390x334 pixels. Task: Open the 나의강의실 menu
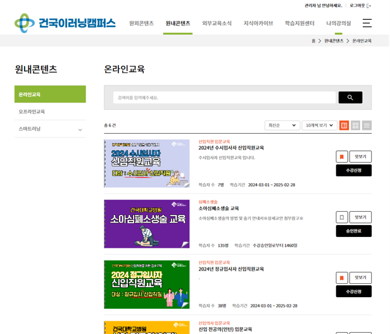coord(339,23)
